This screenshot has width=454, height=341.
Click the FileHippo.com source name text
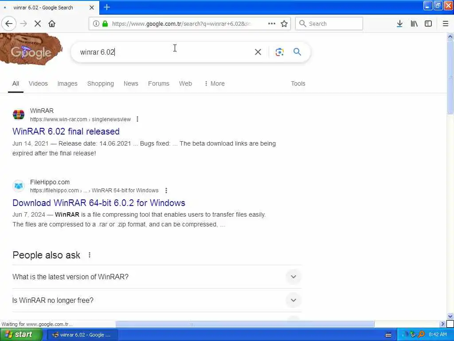(x=50, y=182)
